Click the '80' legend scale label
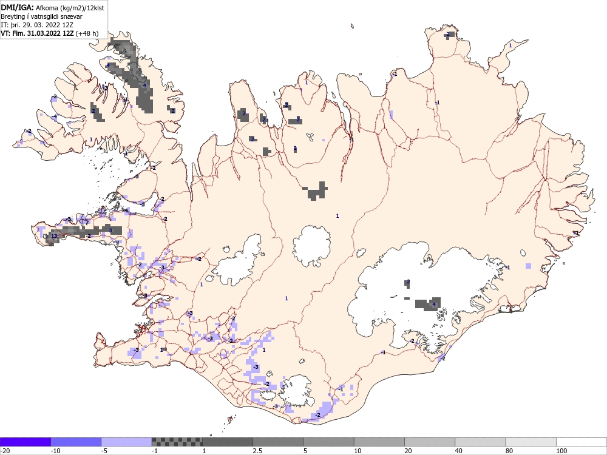The height and width of the screenshot is (455, 607). coord(509,451)
